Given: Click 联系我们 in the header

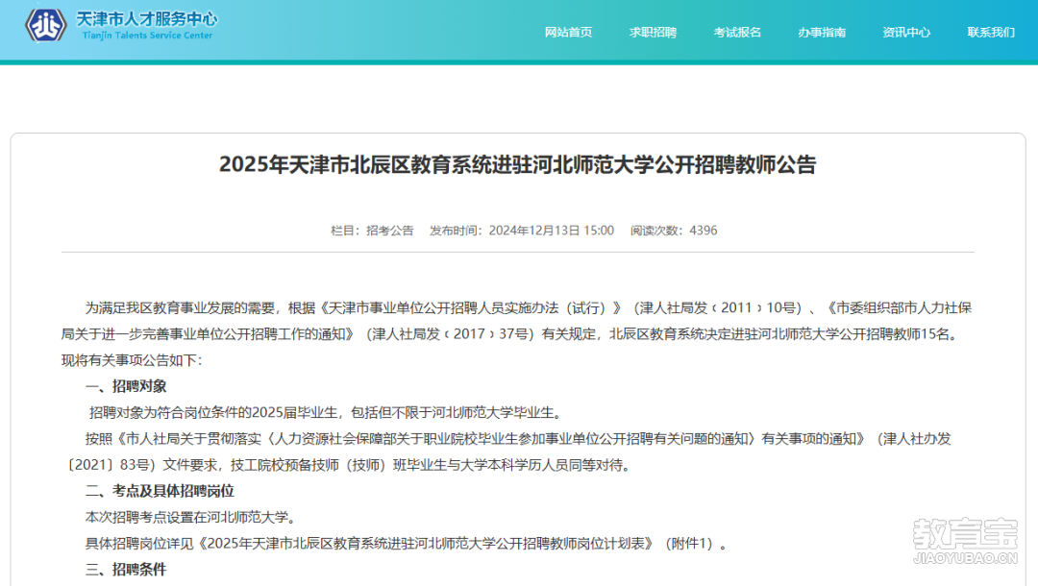Looking at the screenshot, I should click(x=990, y=33).
